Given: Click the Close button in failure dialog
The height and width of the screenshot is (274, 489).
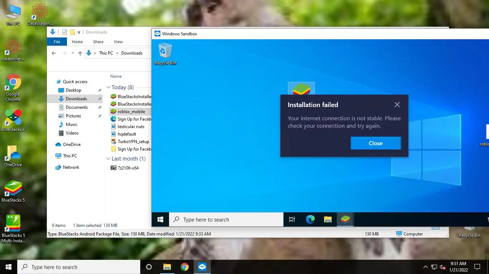Looking at the screenshot, I should coord(376,143).
